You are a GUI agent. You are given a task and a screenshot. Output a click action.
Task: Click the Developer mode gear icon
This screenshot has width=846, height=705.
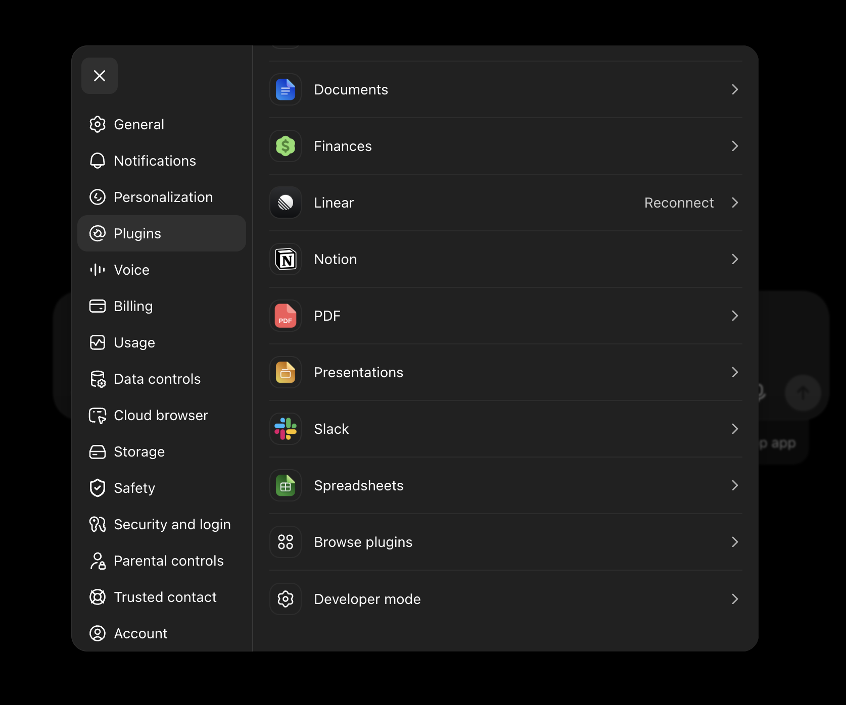(x=286, y=599)
